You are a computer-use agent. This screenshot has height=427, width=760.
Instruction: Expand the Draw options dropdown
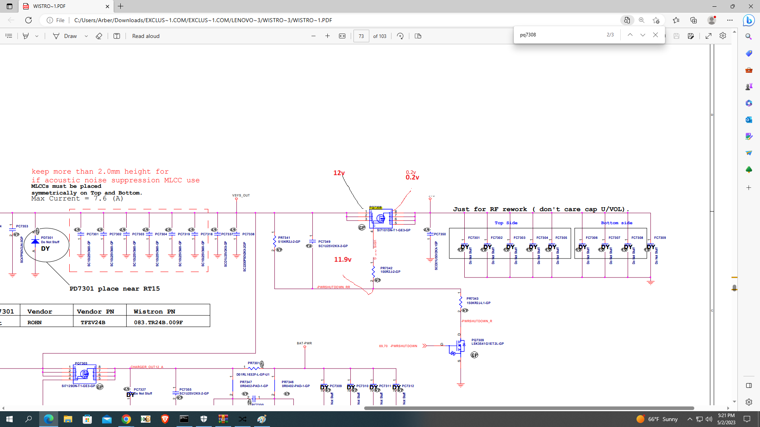pyautogui.click(x=86, y=36)
